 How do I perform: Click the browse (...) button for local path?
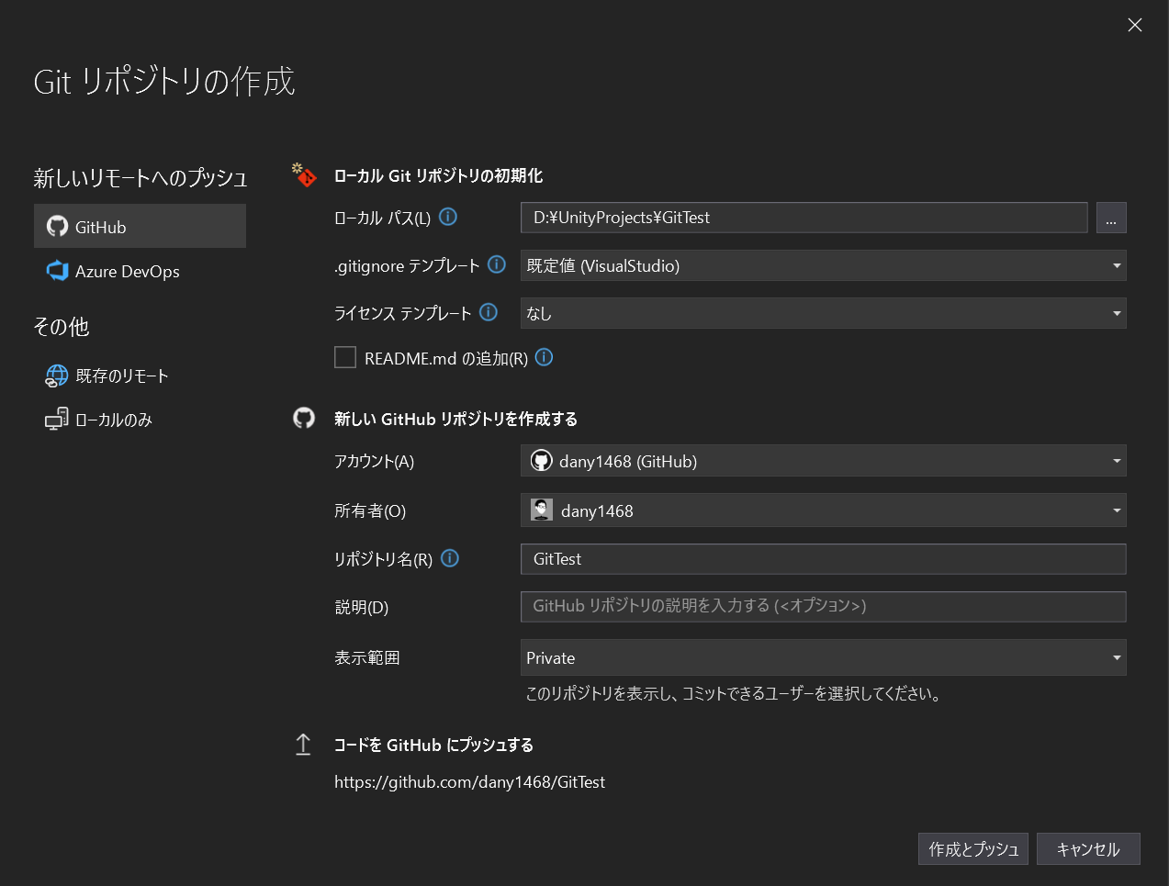point(1111,218)
